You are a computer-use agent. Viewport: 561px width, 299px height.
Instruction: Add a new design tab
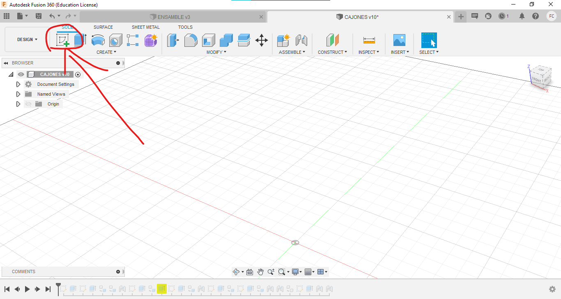pyautogui.click(x=461, y=16)
